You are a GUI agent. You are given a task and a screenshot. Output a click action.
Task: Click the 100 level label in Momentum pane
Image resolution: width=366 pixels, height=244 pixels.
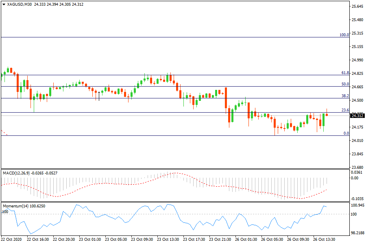[x=5, y=212]
